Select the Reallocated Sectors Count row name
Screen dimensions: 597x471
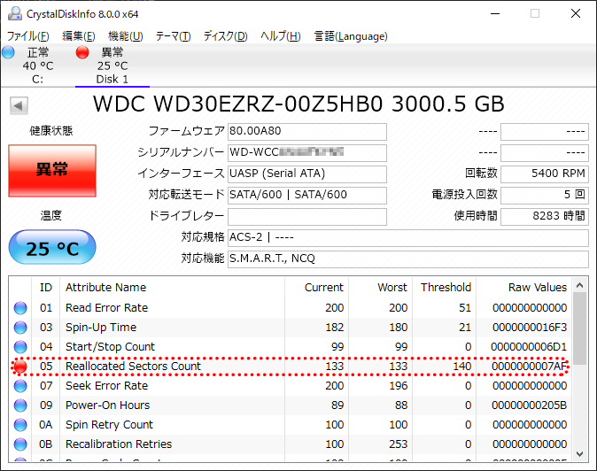coord(133,367)
